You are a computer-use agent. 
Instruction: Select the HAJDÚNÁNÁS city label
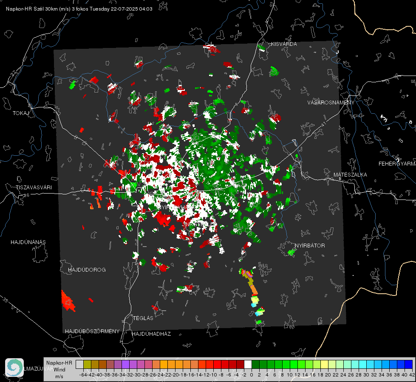pyautogui.click(x=28, y=242)
